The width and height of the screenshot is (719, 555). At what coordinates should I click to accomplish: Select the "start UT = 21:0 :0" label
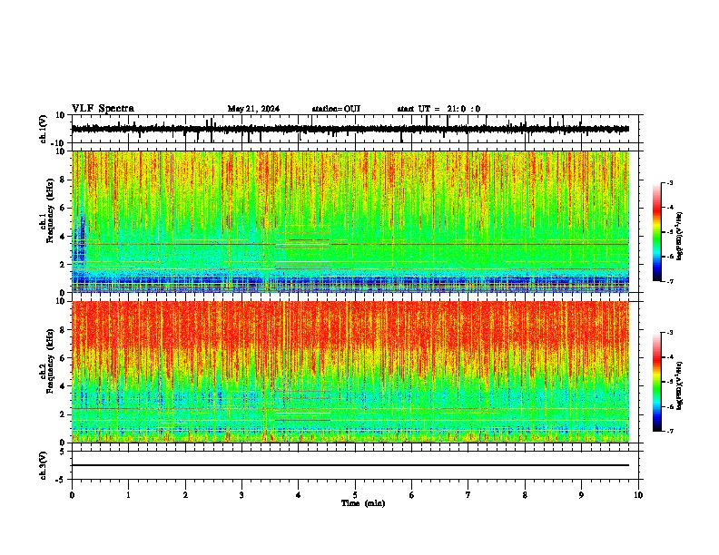(438, 109)
